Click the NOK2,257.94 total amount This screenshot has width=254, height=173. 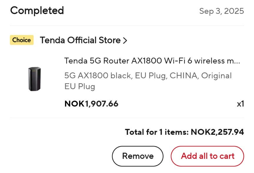click(217, 132)
